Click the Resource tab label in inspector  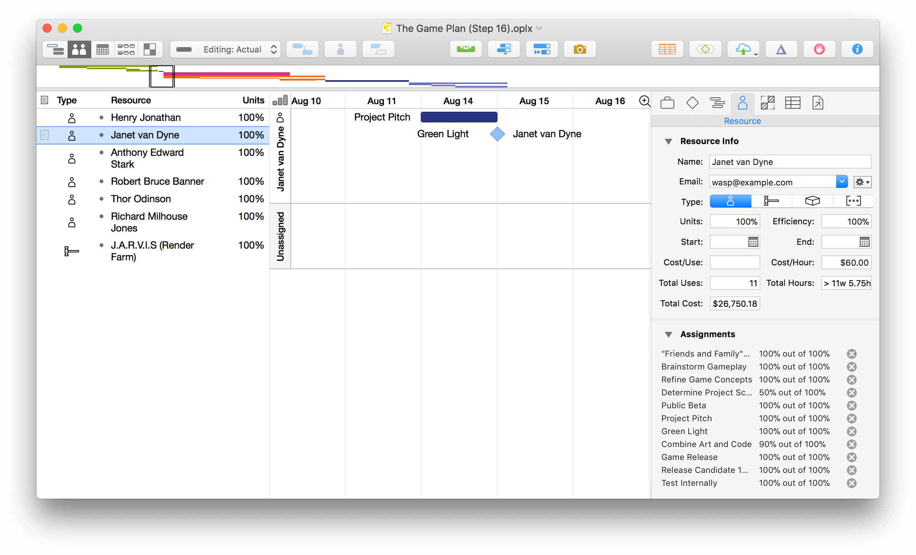(x=743, y=121)
